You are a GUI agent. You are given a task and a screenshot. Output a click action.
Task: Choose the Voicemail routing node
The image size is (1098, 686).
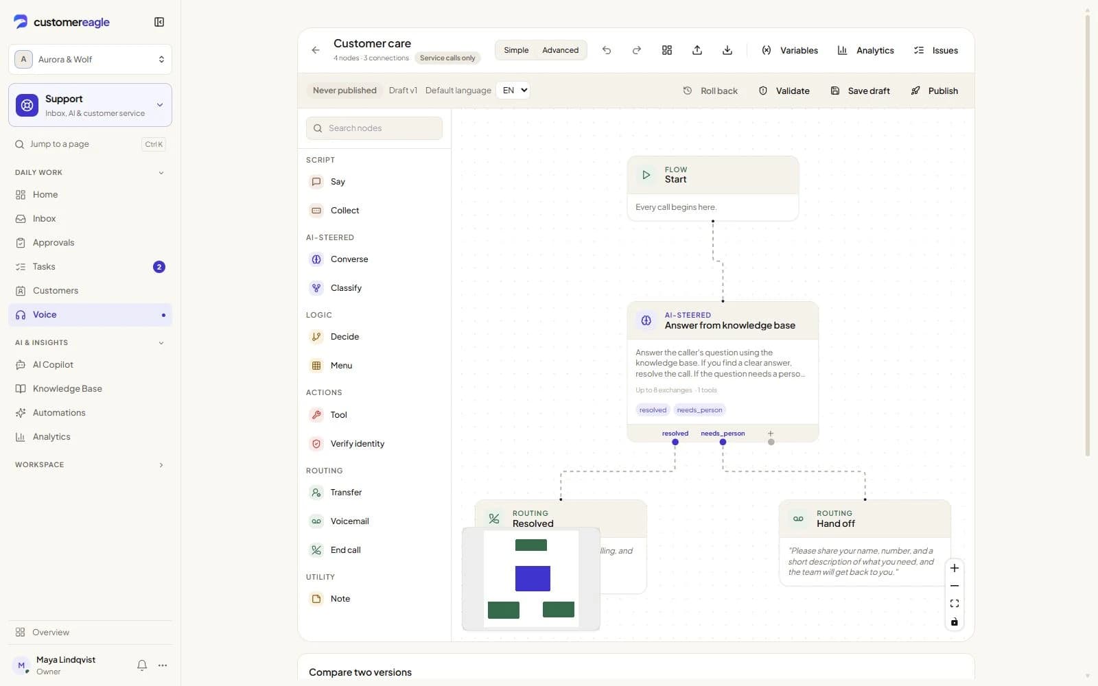coord(375,521)
